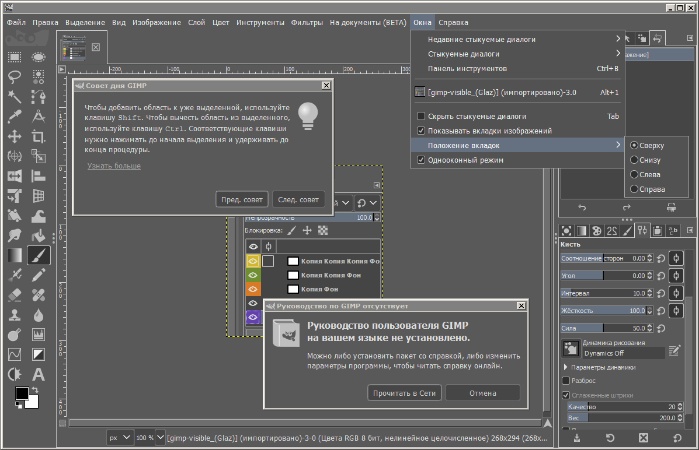Open the tool options panel menu arrow
Image resolution: width=699 pixels, height=450 pixels.
pos(690,230)
